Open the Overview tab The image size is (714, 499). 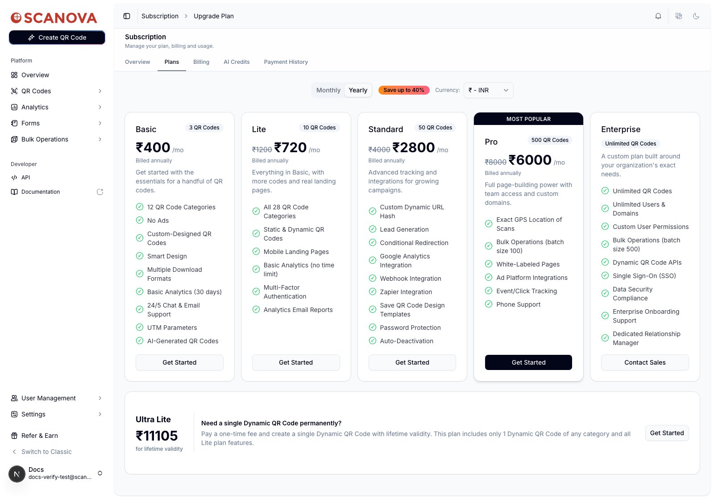pos(137,62)
